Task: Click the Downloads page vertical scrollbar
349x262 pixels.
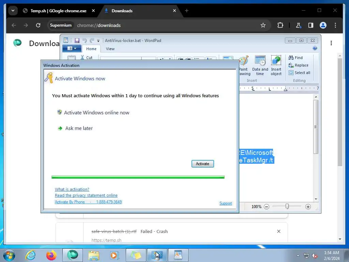Action: [x=340, y=112]
